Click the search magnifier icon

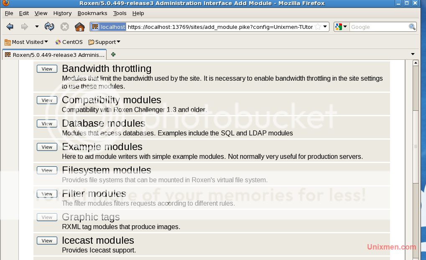(412, 27)
